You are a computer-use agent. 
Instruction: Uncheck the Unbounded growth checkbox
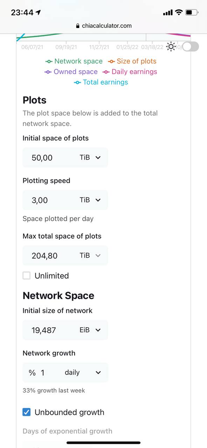[x=27, y=412]
